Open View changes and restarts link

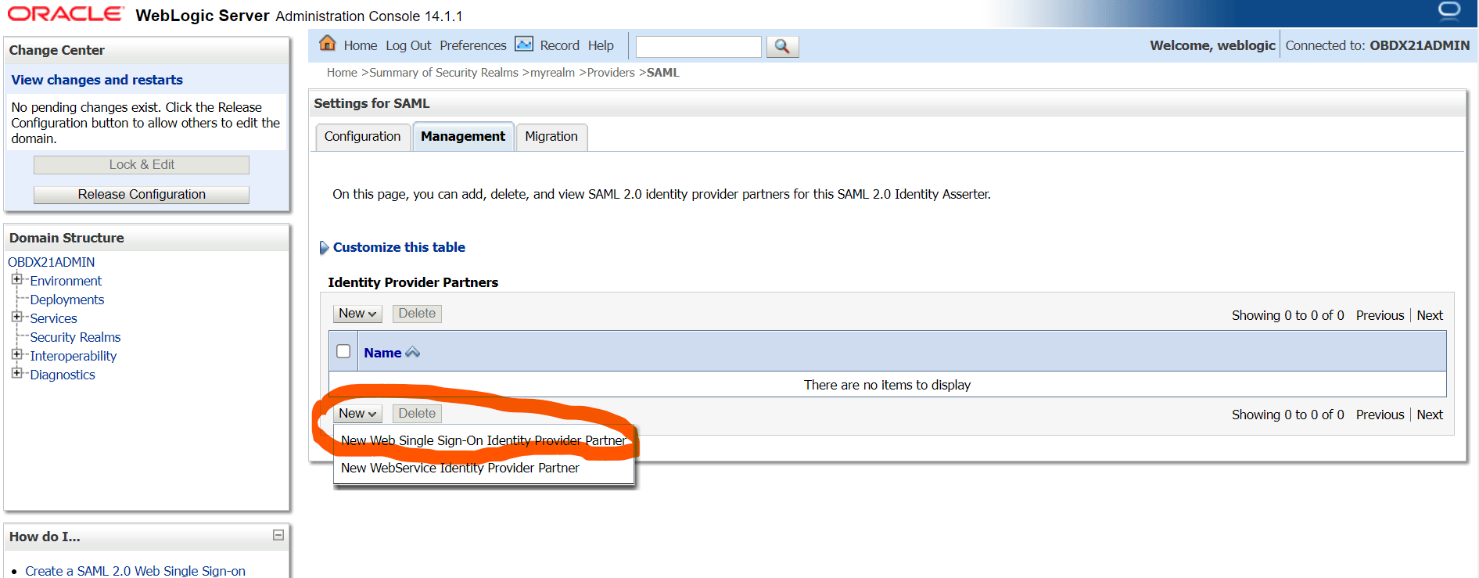click(97, 80)
